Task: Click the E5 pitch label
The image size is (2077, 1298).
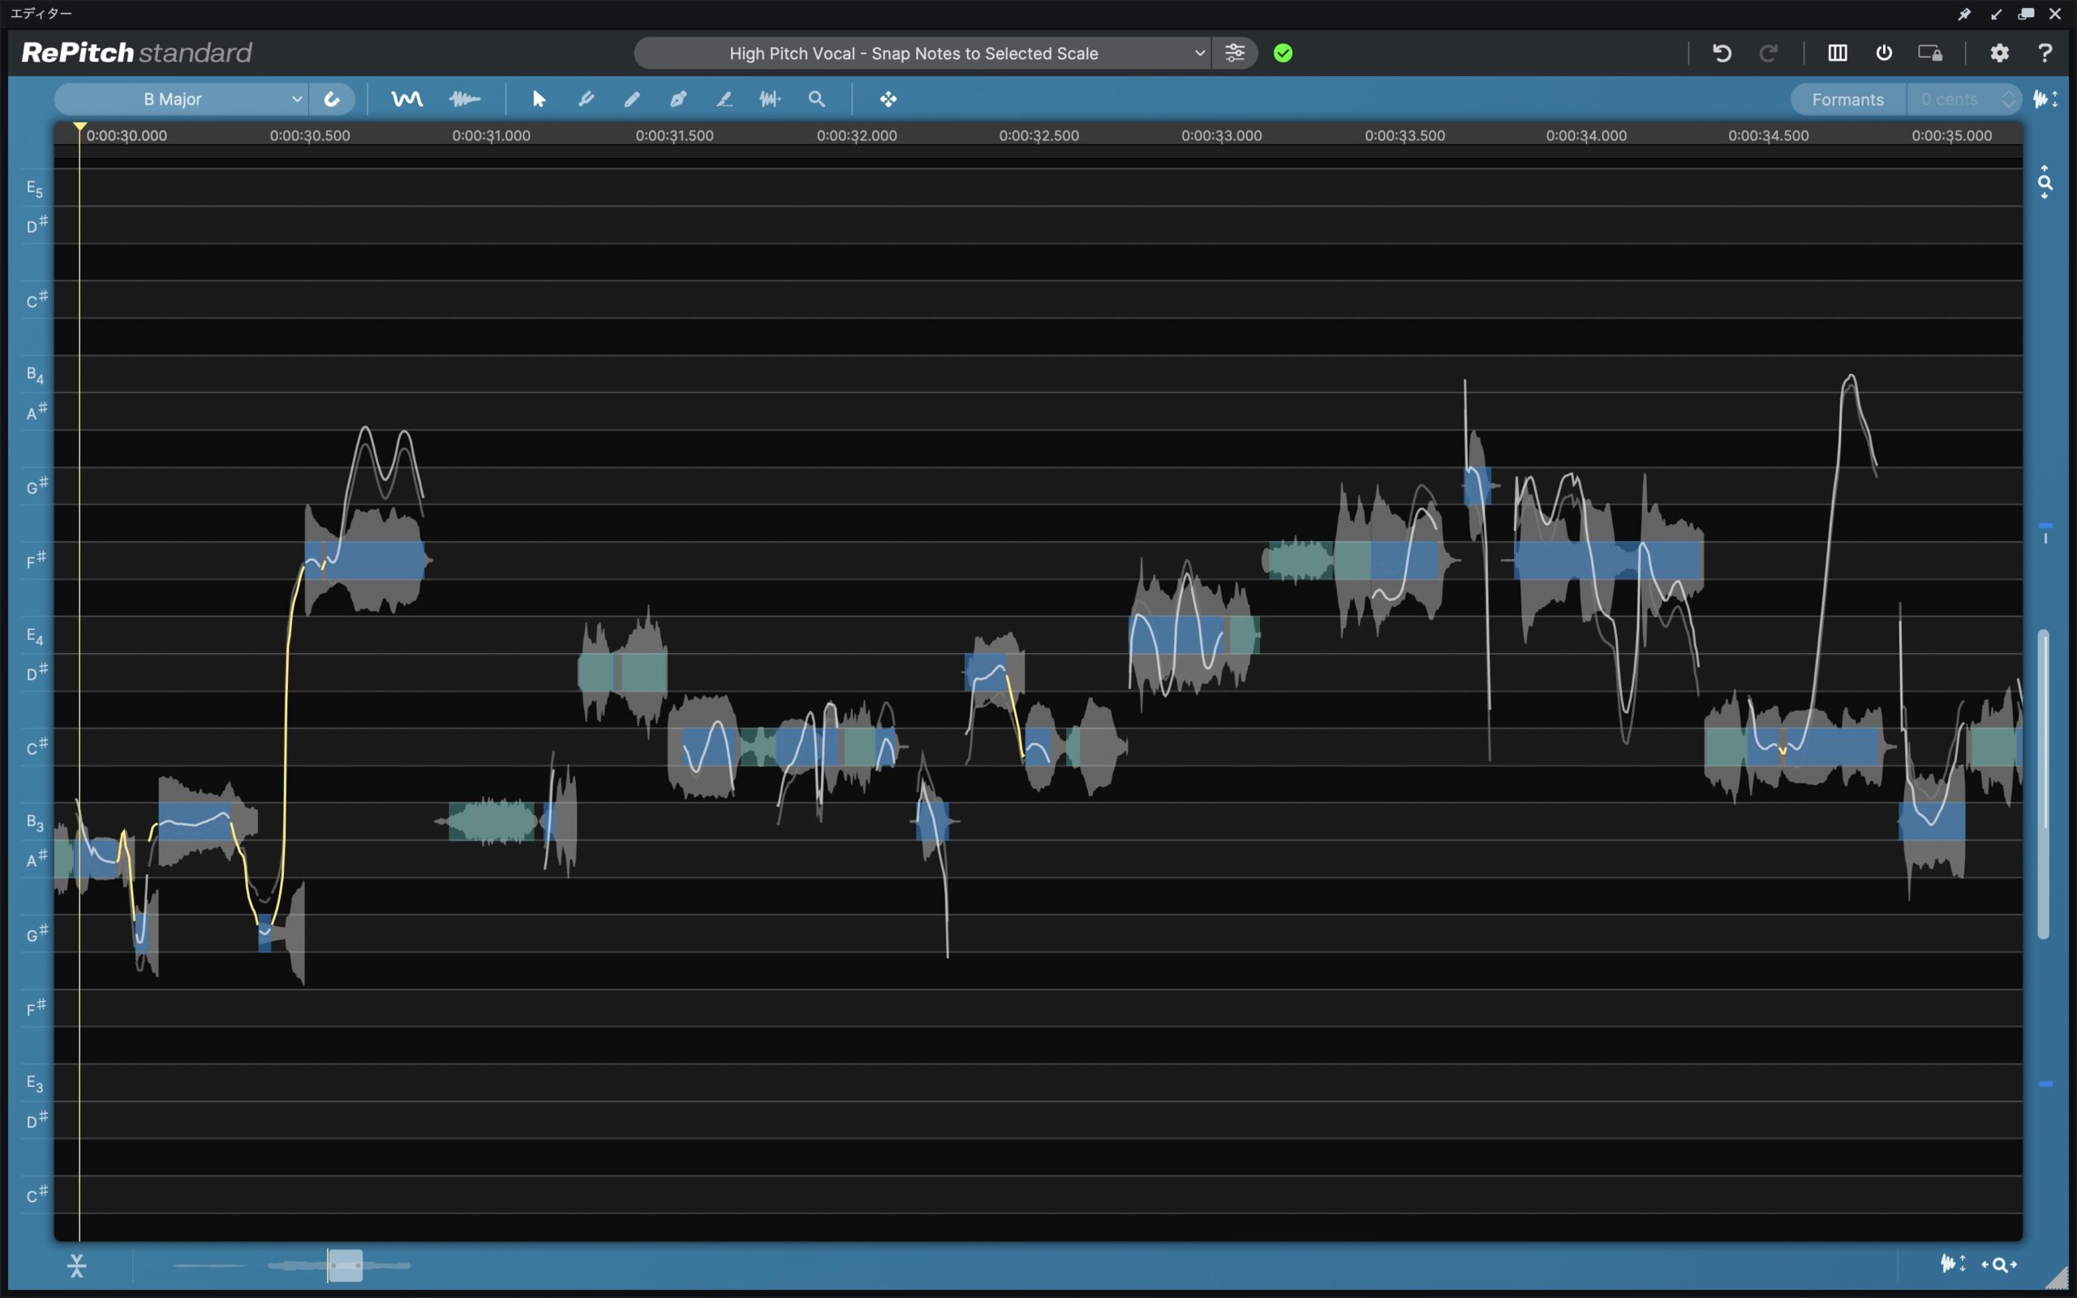Action: (34, 188)
